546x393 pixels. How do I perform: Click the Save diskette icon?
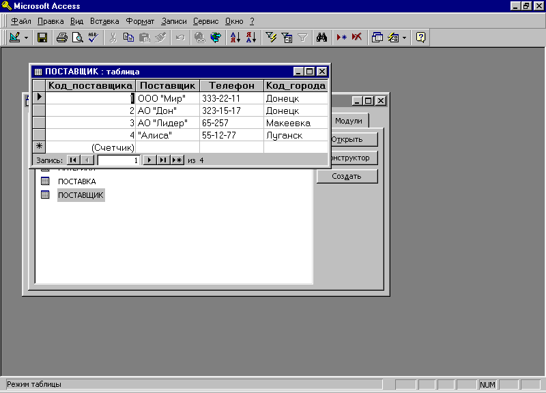tap(42, 38)
